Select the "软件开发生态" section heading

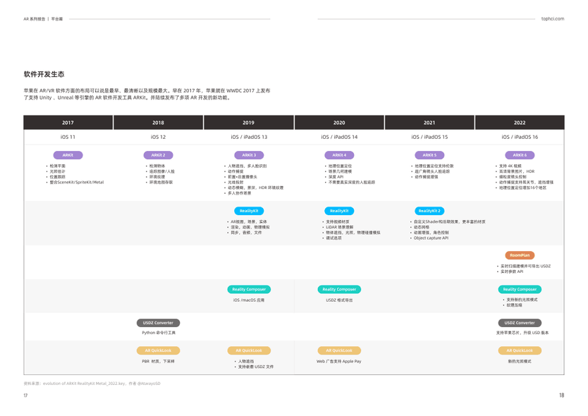coord(44,74)
